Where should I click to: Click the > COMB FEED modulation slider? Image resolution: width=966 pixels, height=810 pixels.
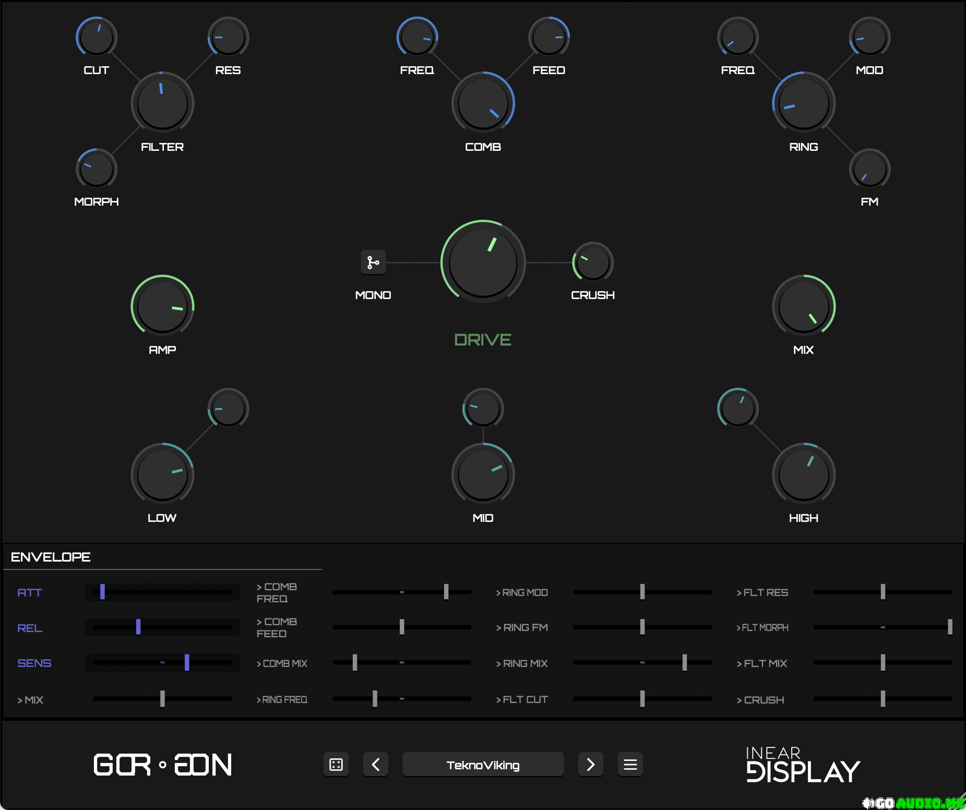point(402,627)
